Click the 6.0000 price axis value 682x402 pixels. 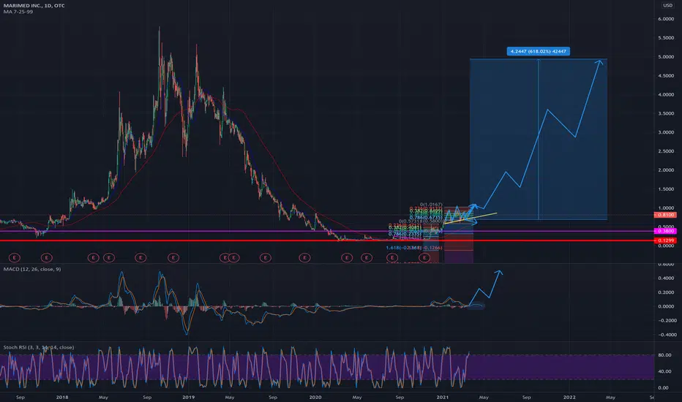tap(666, 19)
